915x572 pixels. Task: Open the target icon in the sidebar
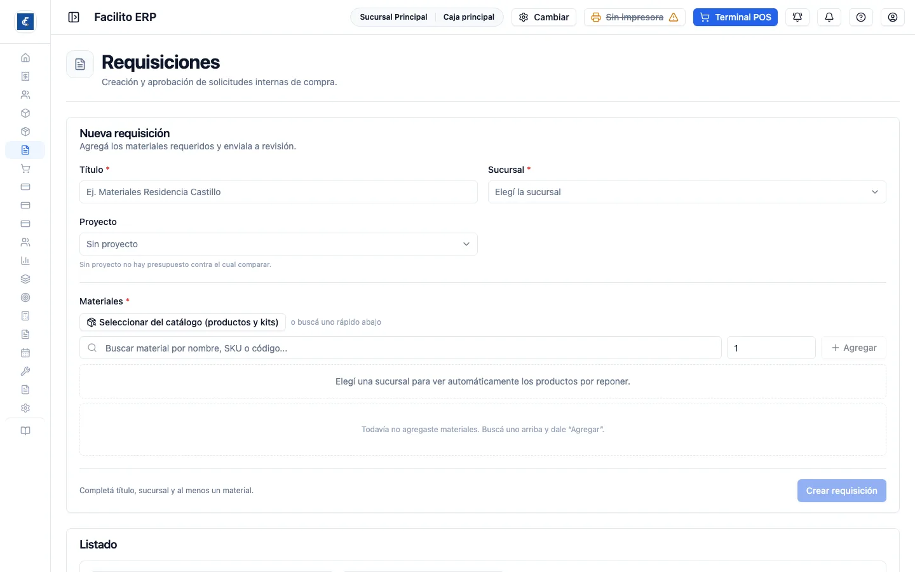25,297
